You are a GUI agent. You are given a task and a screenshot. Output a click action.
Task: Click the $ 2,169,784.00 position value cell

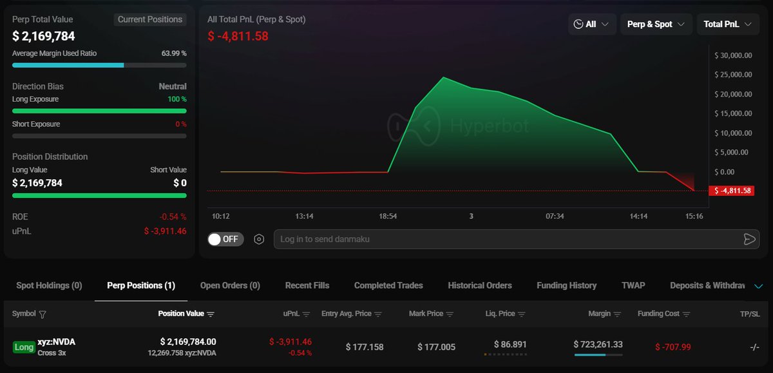click(x=188, y=341)
